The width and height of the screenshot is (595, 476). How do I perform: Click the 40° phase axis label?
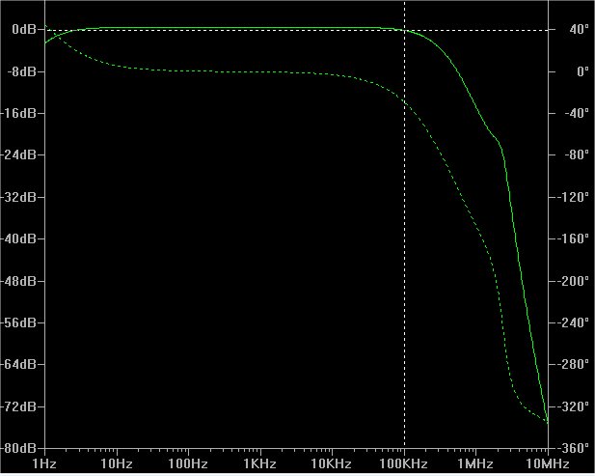[x=579, y=29]
